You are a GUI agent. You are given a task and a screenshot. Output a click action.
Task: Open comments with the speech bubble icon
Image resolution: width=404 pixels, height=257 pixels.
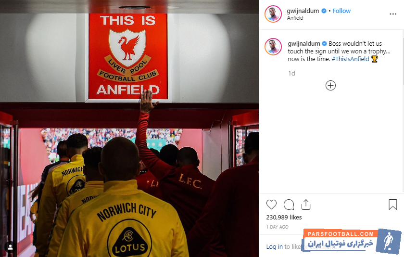click(x=289, y=205)
